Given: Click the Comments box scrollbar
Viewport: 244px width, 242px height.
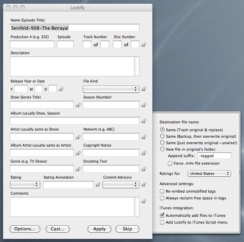Looking at the screenshot, I should (137, 207).
